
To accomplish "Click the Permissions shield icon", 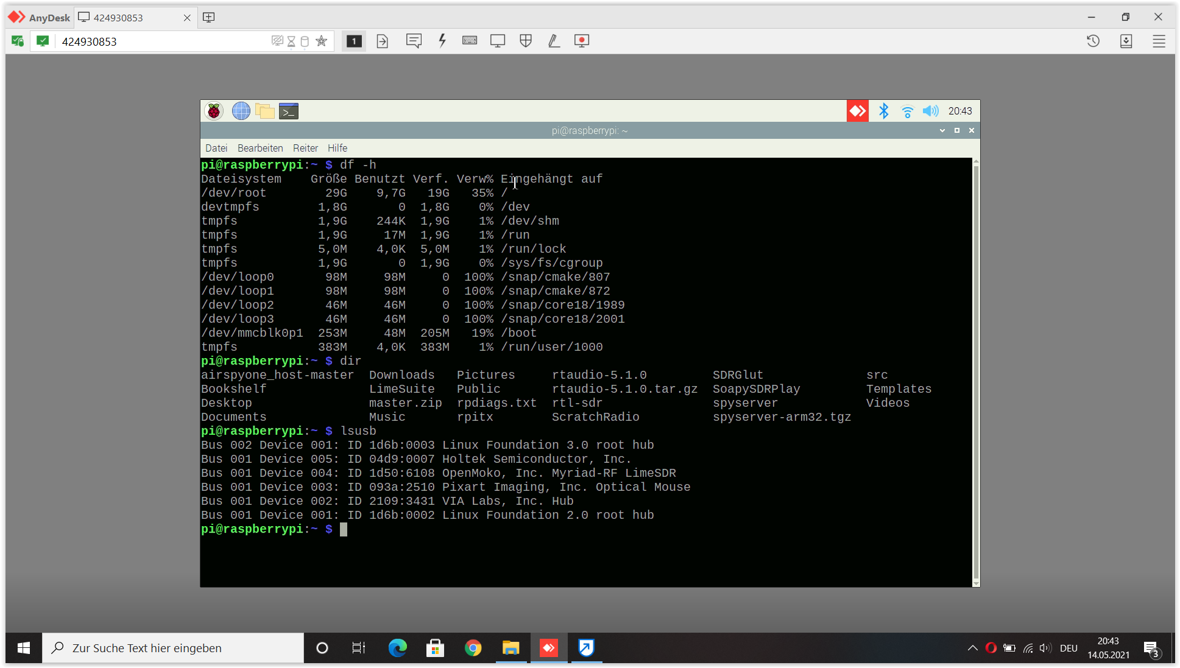I will (526, 41).
